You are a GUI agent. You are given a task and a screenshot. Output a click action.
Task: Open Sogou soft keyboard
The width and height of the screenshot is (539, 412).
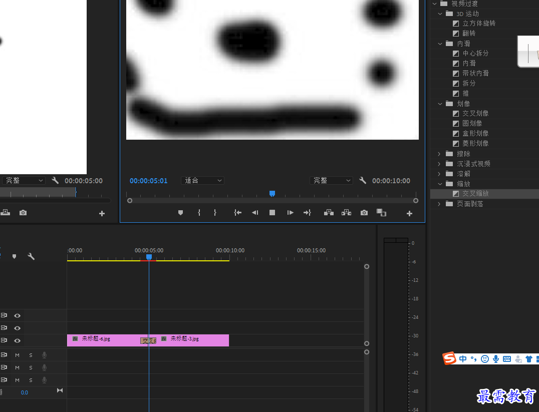[x=506, y=359]
